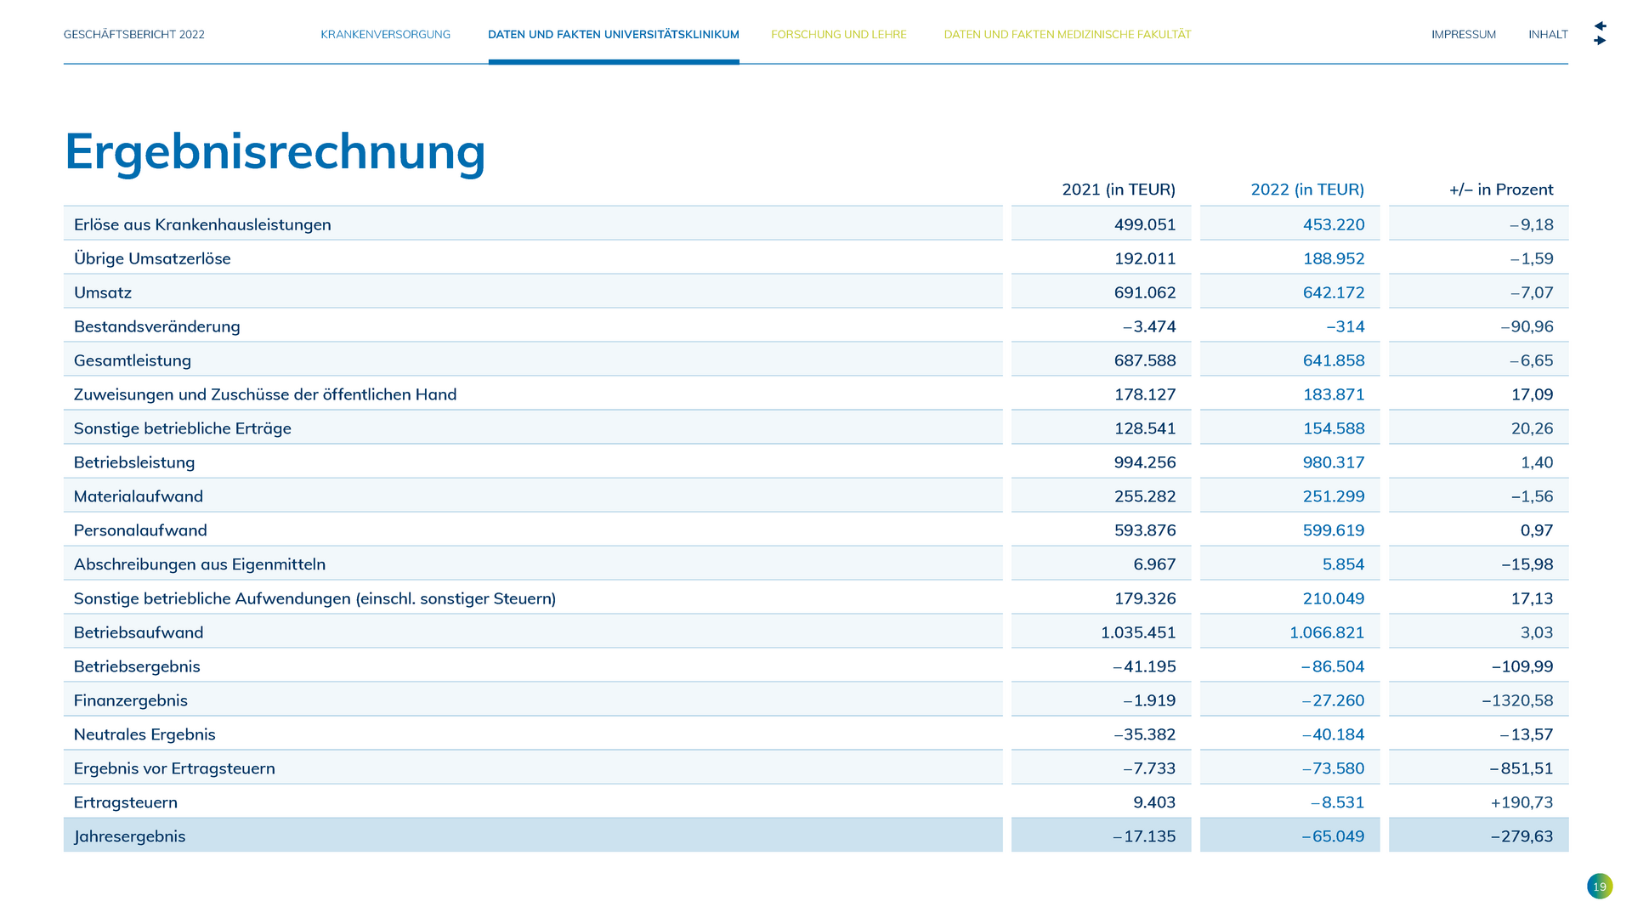Select Betriebsleistung row label
Viewport: 1632px width, 918px height.
(x=134, y=462)
